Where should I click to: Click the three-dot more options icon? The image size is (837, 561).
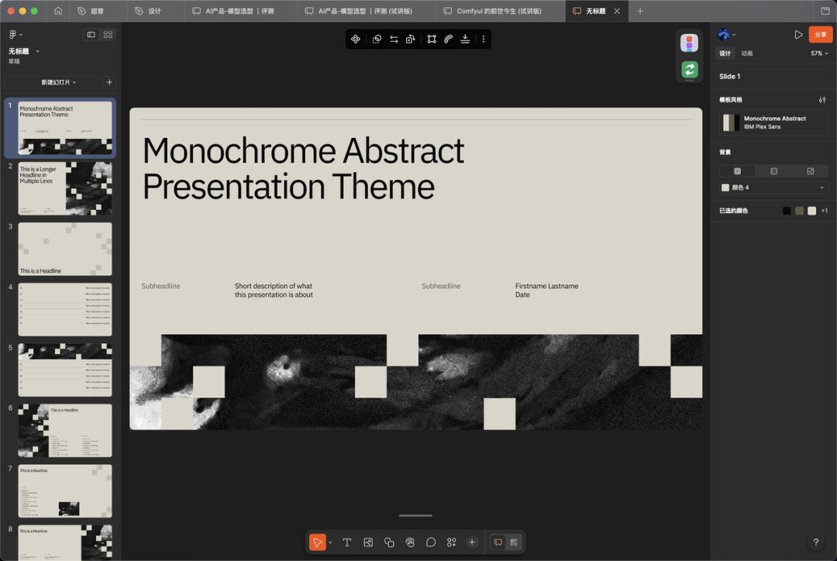[483, 39]
